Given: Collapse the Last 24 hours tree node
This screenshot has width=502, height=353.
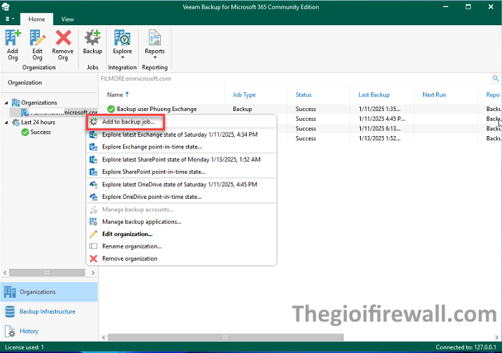Looking at the screenshot, I should click(x=6, y=122).
